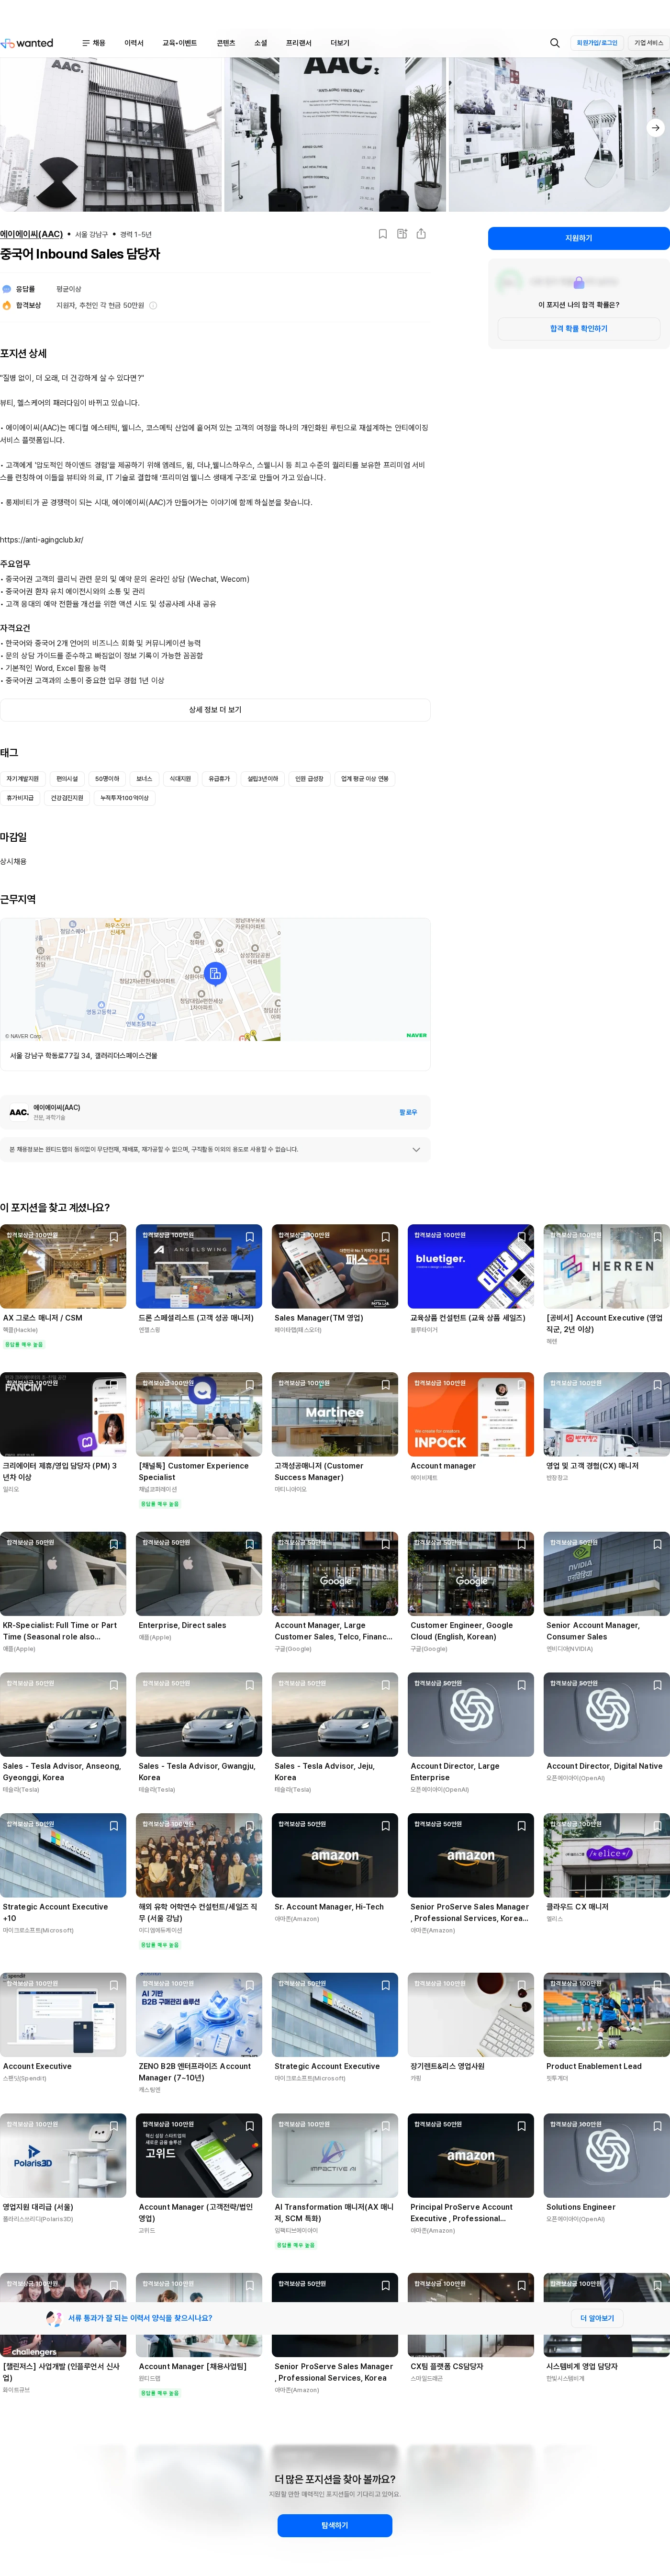This screenshot has width=670, height=2576.
Task: Click the icon between the bookmark and share icons
Action: [402, 234]
